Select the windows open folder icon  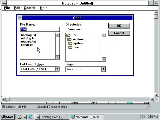pos(69,39)
